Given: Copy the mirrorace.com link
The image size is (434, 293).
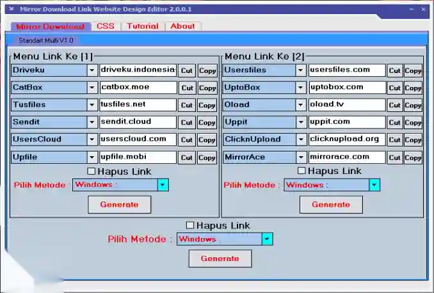Looking at the screenshot, I should click(413, 157).
